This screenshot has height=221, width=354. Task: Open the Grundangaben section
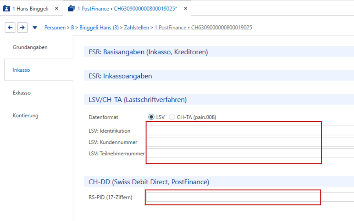coord(30,47)
